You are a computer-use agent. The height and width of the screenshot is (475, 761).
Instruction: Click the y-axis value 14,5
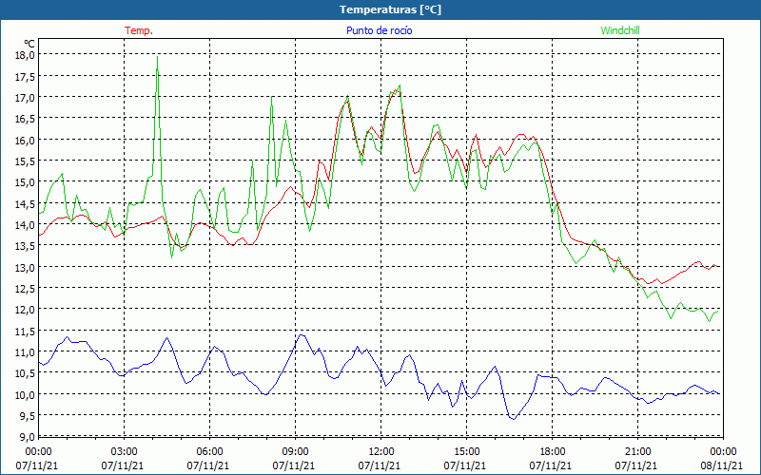click(x=25, y=203)
